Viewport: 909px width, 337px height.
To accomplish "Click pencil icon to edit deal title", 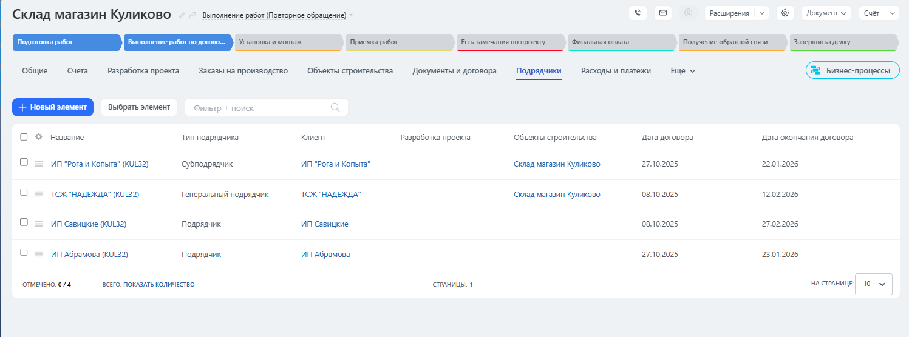I will (x=182, y=15).
